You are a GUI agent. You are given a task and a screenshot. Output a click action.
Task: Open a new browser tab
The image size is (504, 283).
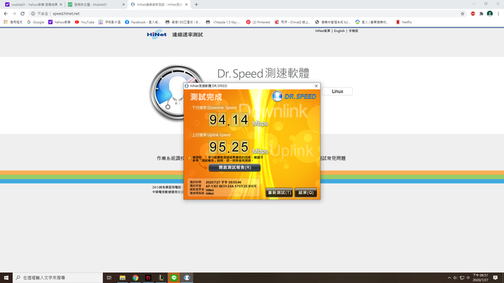(196, 4)
